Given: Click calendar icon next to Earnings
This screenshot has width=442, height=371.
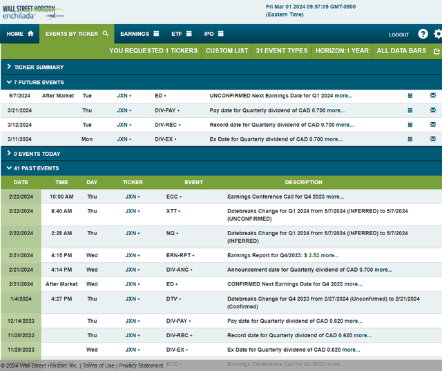Looking at the screenshot, I should click(x=156, y=34).
